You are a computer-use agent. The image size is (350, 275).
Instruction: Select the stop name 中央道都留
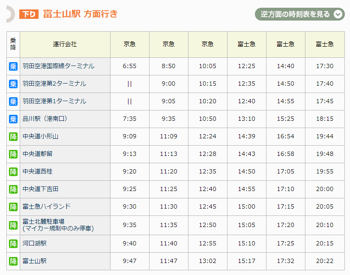tap(38, 154)
